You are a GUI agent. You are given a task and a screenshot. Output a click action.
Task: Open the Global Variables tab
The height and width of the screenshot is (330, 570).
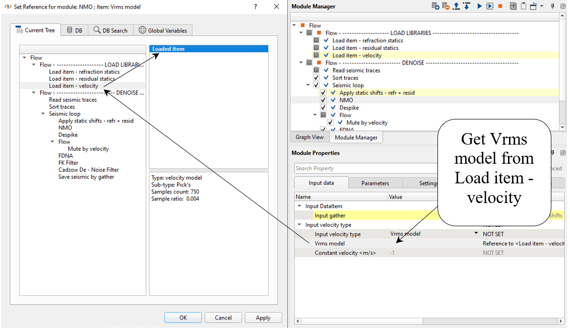[x=162, y=30]
